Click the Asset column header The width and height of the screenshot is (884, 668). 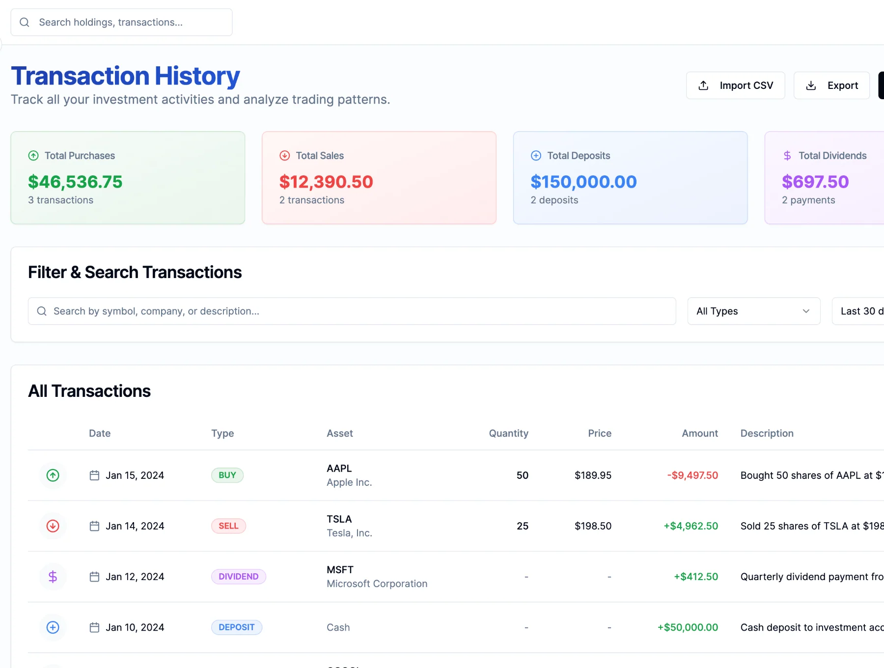(x=340, y=433)
